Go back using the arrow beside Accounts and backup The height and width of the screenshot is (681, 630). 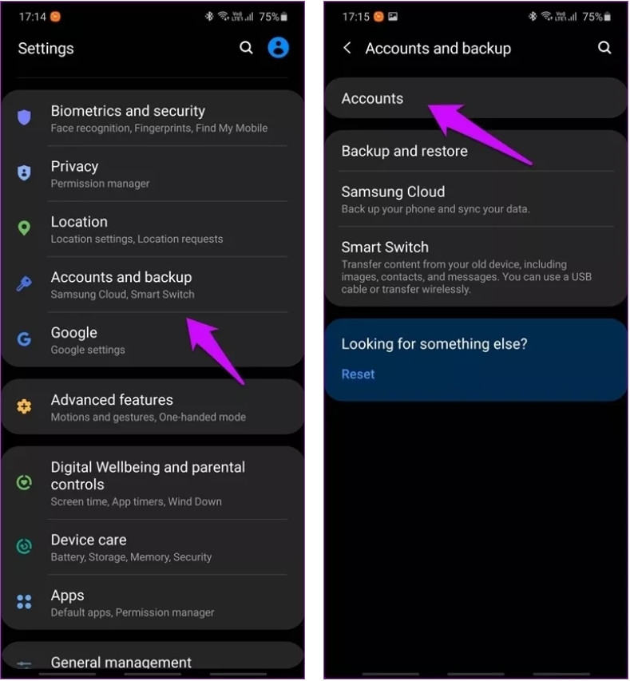tap(347, 48)
